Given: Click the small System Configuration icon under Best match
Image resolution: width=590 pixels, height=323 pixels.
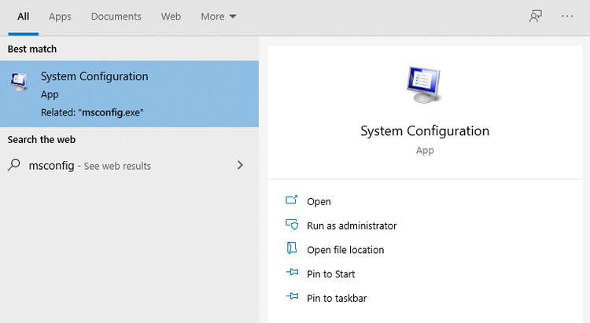Looking at the screenshot, I should pos(20,82).
